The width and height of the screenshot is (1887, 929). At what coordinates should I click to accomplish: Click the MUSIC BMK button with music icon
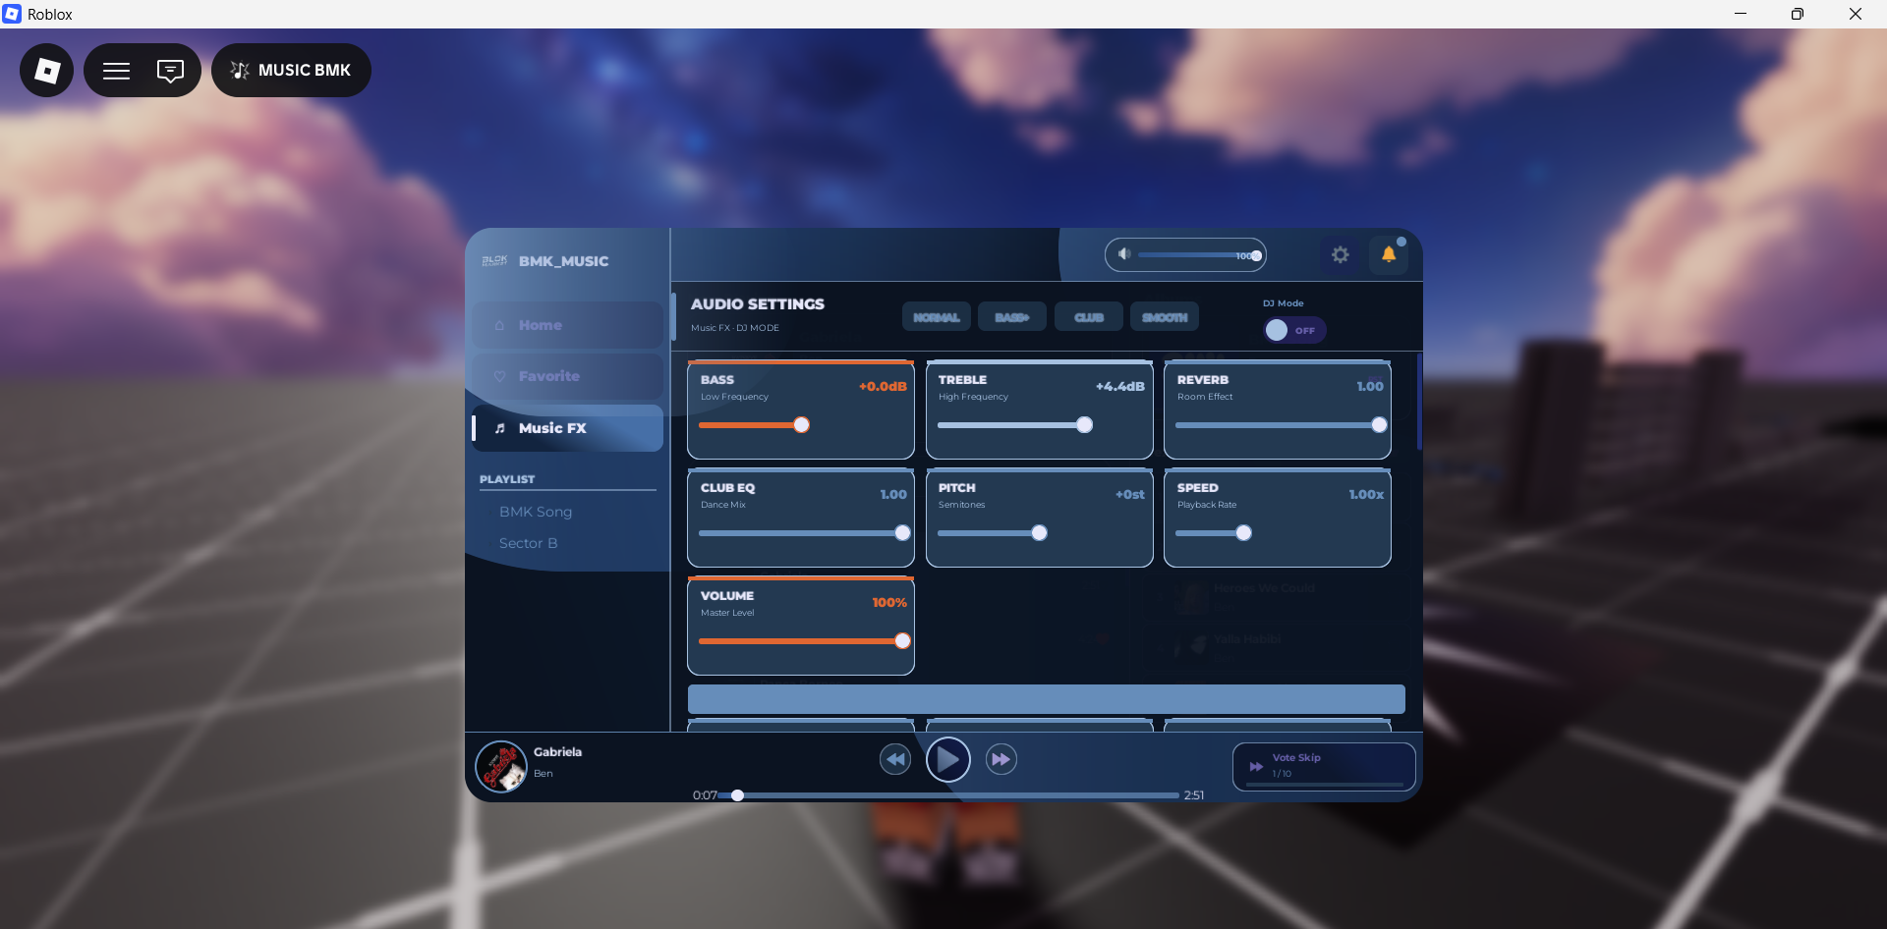click(291, 70)
